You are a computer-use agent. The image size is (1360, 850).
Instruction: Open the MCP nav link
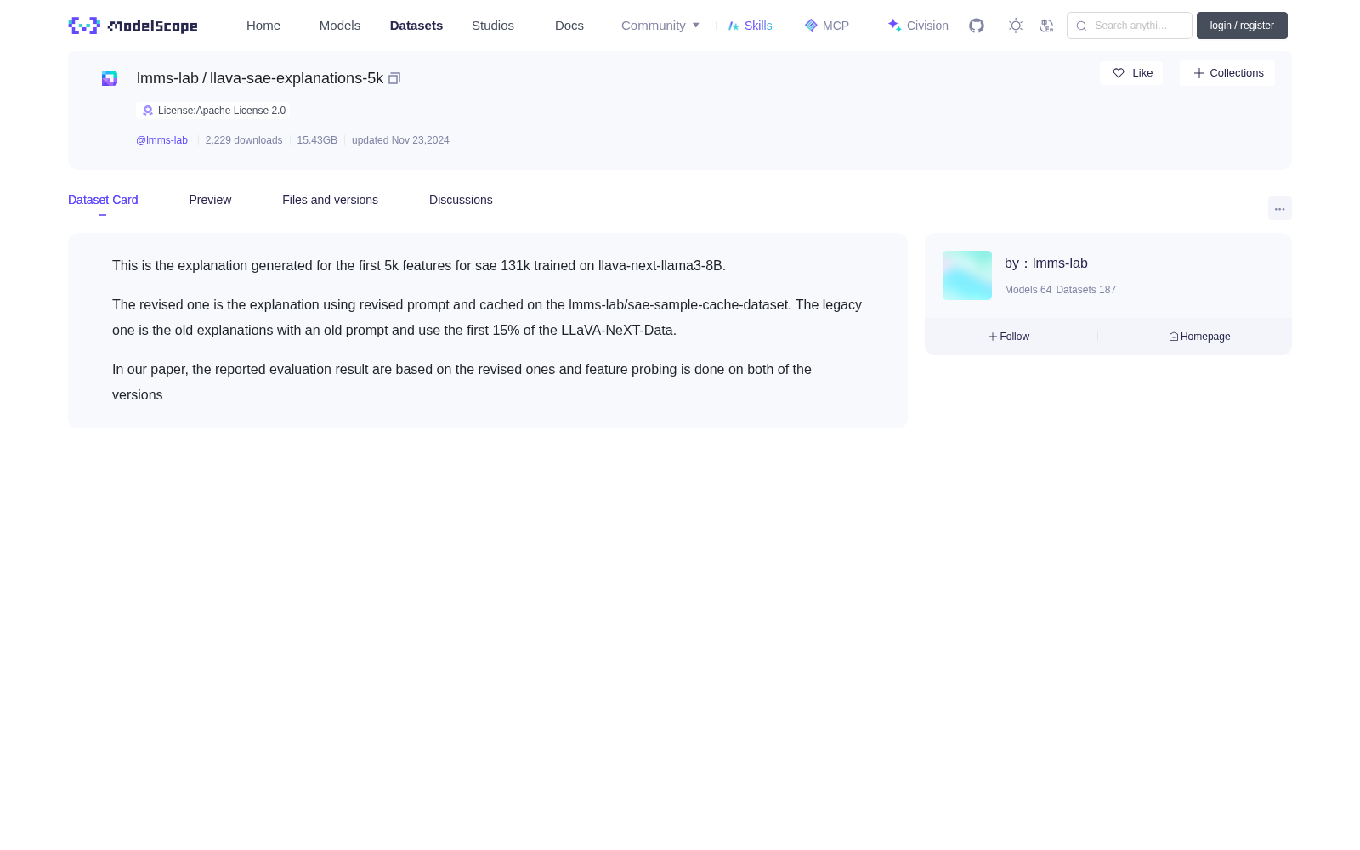click(x=826, y=25)
